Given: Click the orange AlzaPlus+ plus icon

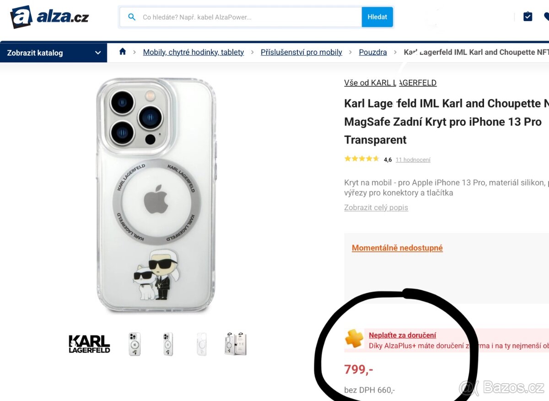Looking at the screenshot, I should [354, 339].
